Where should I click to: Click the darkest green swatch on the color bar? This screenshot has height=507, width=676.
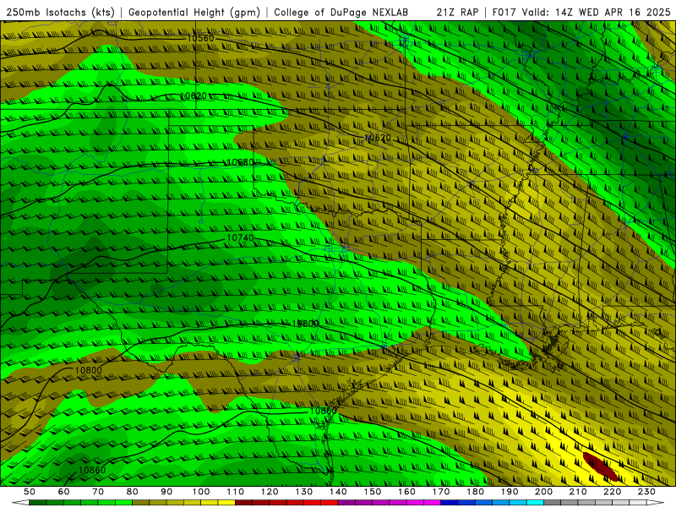tap(38, 503)
